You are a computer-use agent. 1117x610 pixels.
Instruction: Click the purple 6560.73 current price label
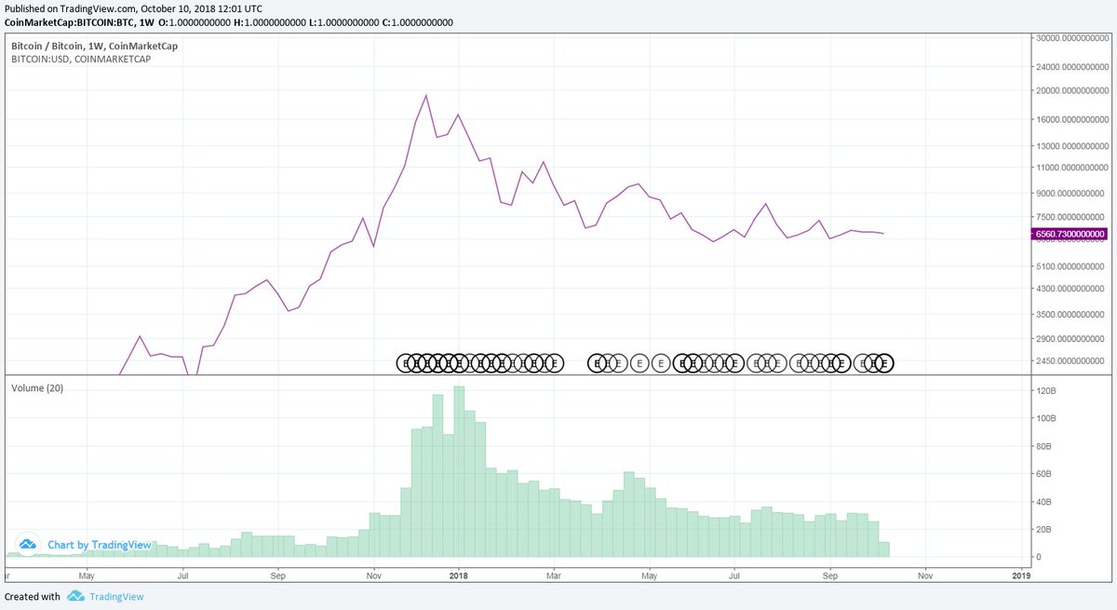point(1069,234)
